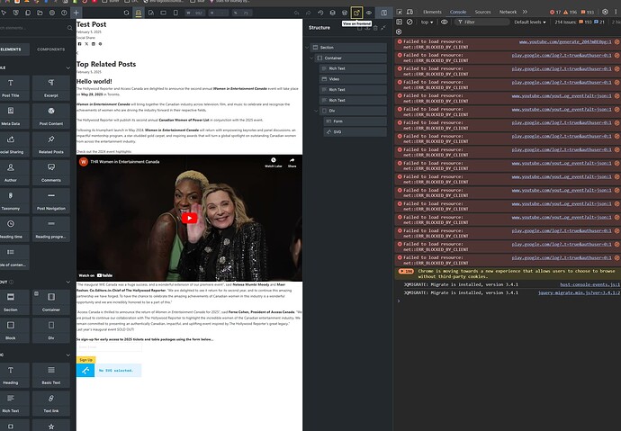Add the Reading time element
621x431 pixels.
click(11, 229)
